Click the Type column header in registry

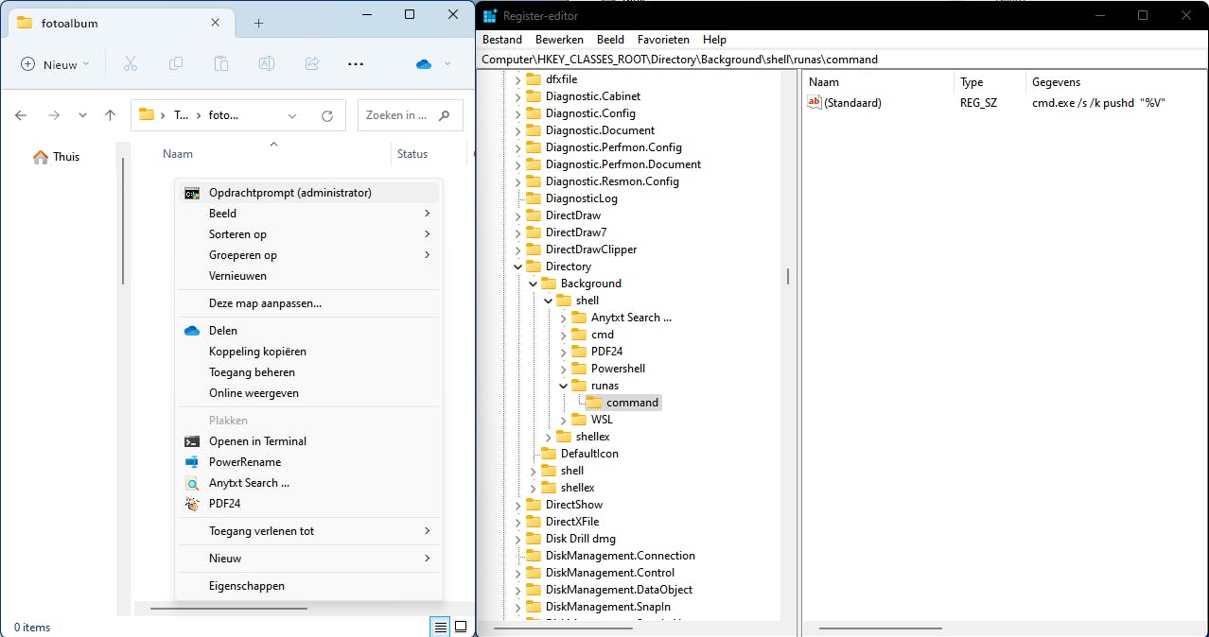tap(972, 82)
